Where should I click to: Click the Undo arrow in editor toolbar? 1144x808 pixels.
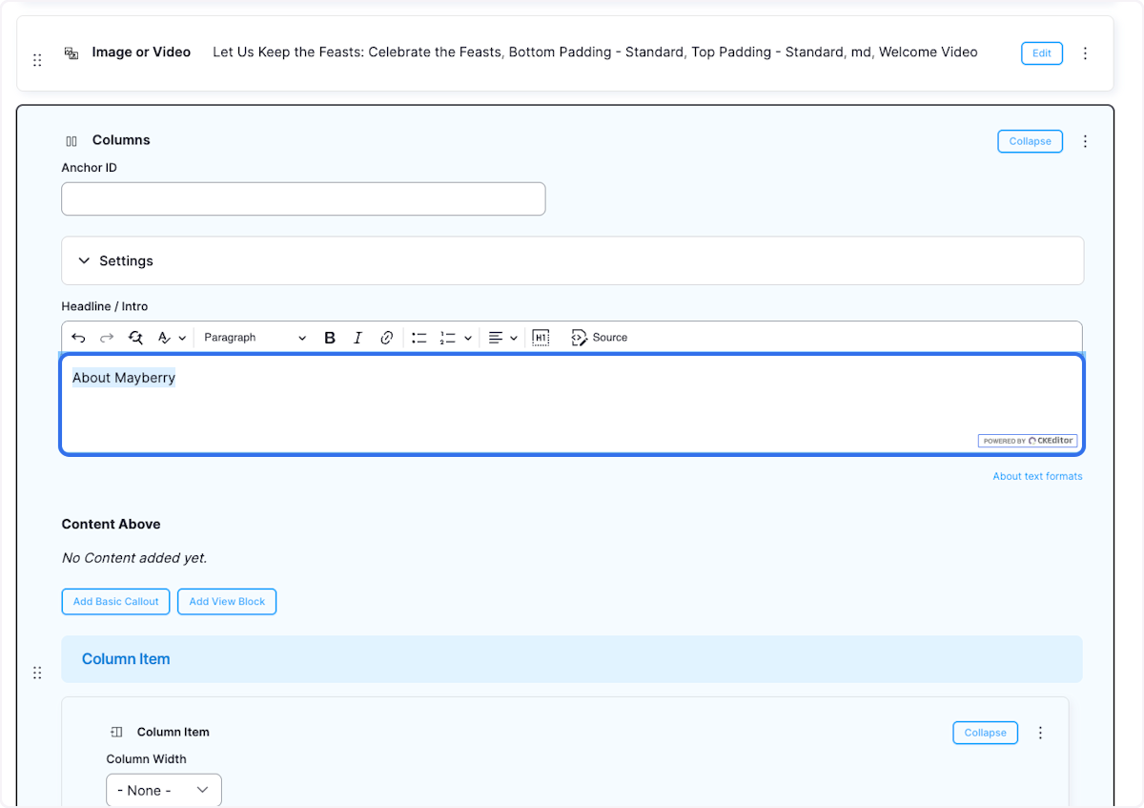78,338
